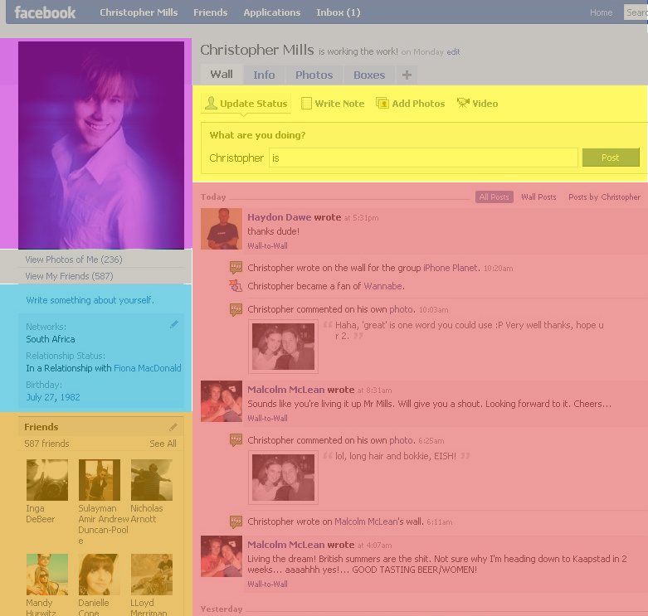This screenshot has width=648, height=616.
Task: Switch to the Boxes tab
Action: tap(369, 75)
